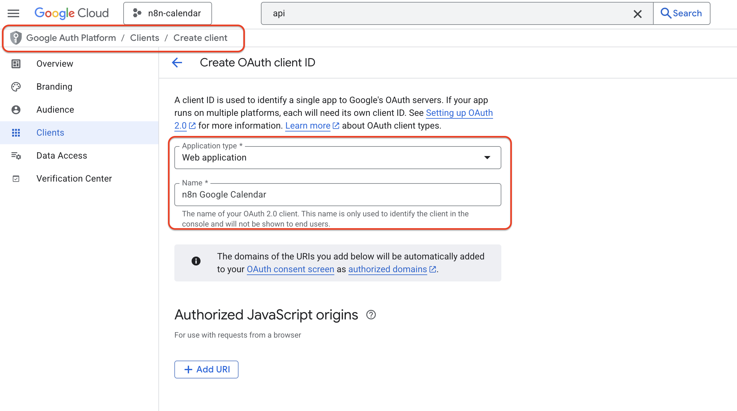Go to Clients in the breadcrumb
Viewport: 737px width, 411px height.
point(144,38)
